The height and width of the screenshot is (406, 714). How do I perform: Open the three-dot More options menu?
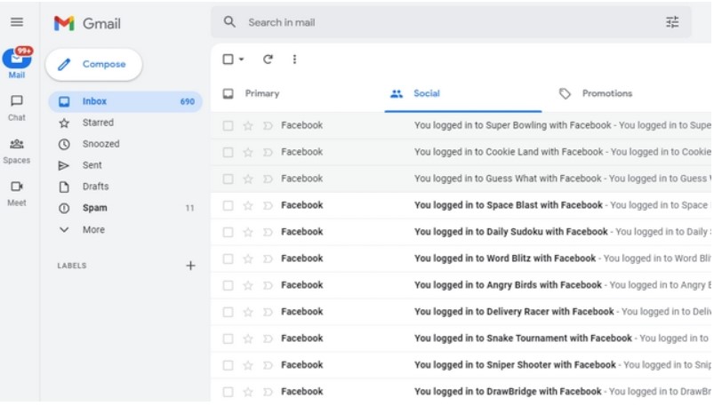[x=294, y=60]
